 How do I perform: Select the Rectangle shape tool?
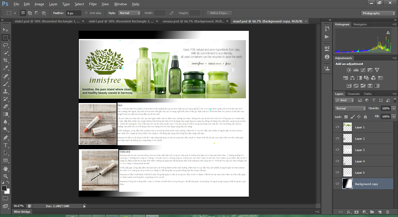click(x=6, y=160)
